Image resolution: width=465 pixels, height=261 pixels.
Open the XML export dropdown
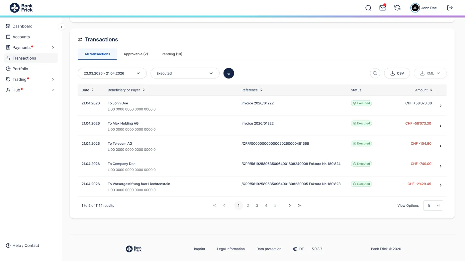pos(430,73)
